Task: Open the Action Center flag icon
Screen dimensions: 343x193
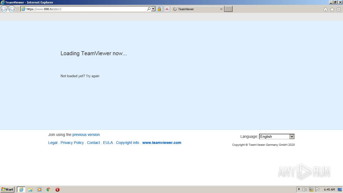Action: click(318, 190)
